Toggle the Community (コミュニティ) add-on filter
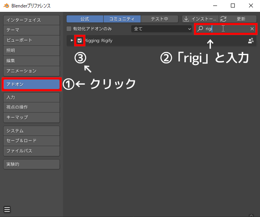This screenshot has width=260, height=217. coord(122,19)
